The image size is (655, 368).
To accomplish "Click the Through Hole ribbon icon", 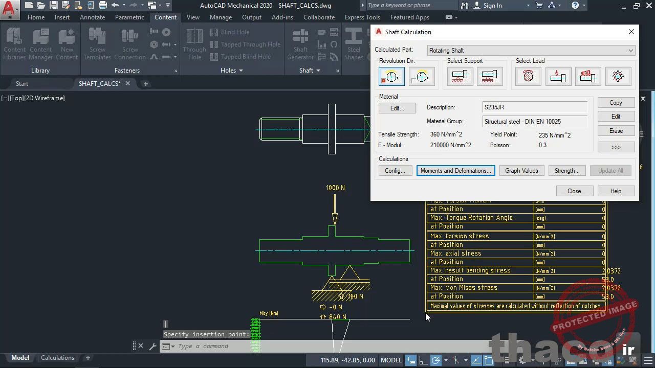I will (x=194, y=44).
